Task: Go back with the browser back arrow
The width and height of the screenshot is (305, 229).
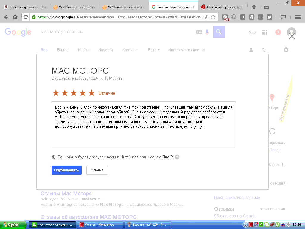Action: tap(6, 17)
